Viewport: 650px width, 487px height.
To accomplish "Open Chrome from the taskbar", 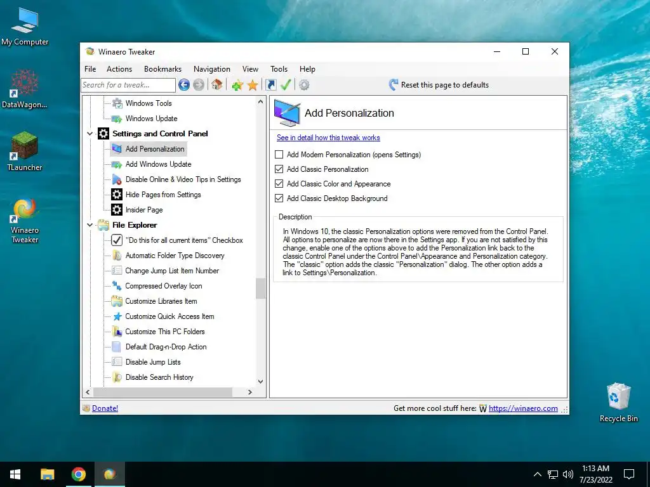I will [x=78, y=474].
